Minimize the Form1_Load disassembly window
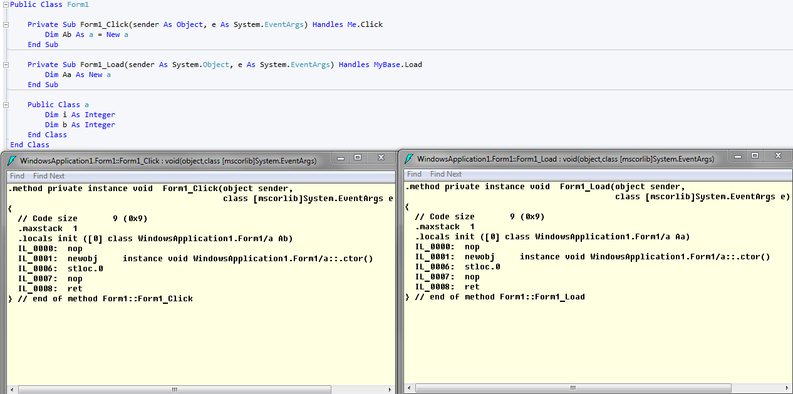The width and height of the screenshot is (793, 394). (x=738, y=155)
